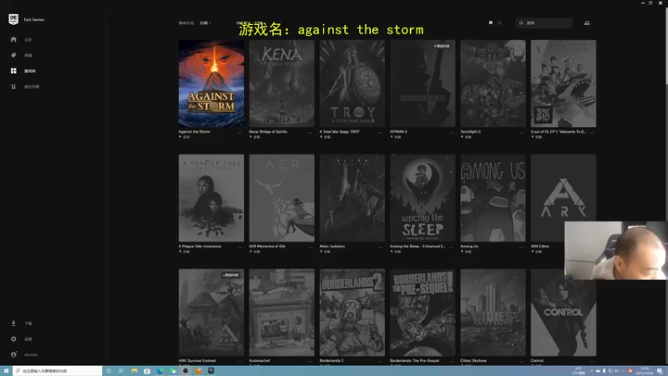The image size is (668, 376).
Task: Click the 'Alien: Isolation' title text
Action: coord(332,246)
